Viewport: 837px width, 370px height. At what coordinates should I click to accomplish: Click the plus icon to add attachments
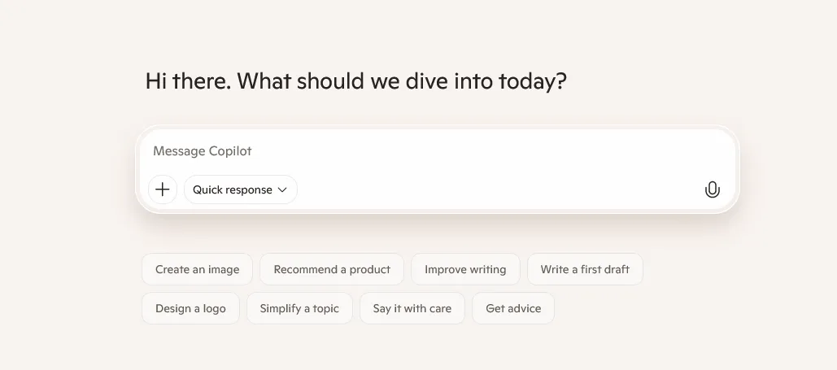[163, 189]
